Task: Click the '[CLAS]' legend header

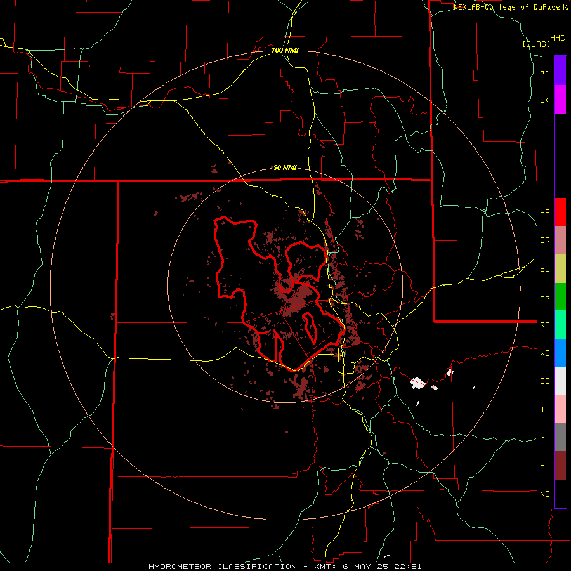Action: (536, 44)
